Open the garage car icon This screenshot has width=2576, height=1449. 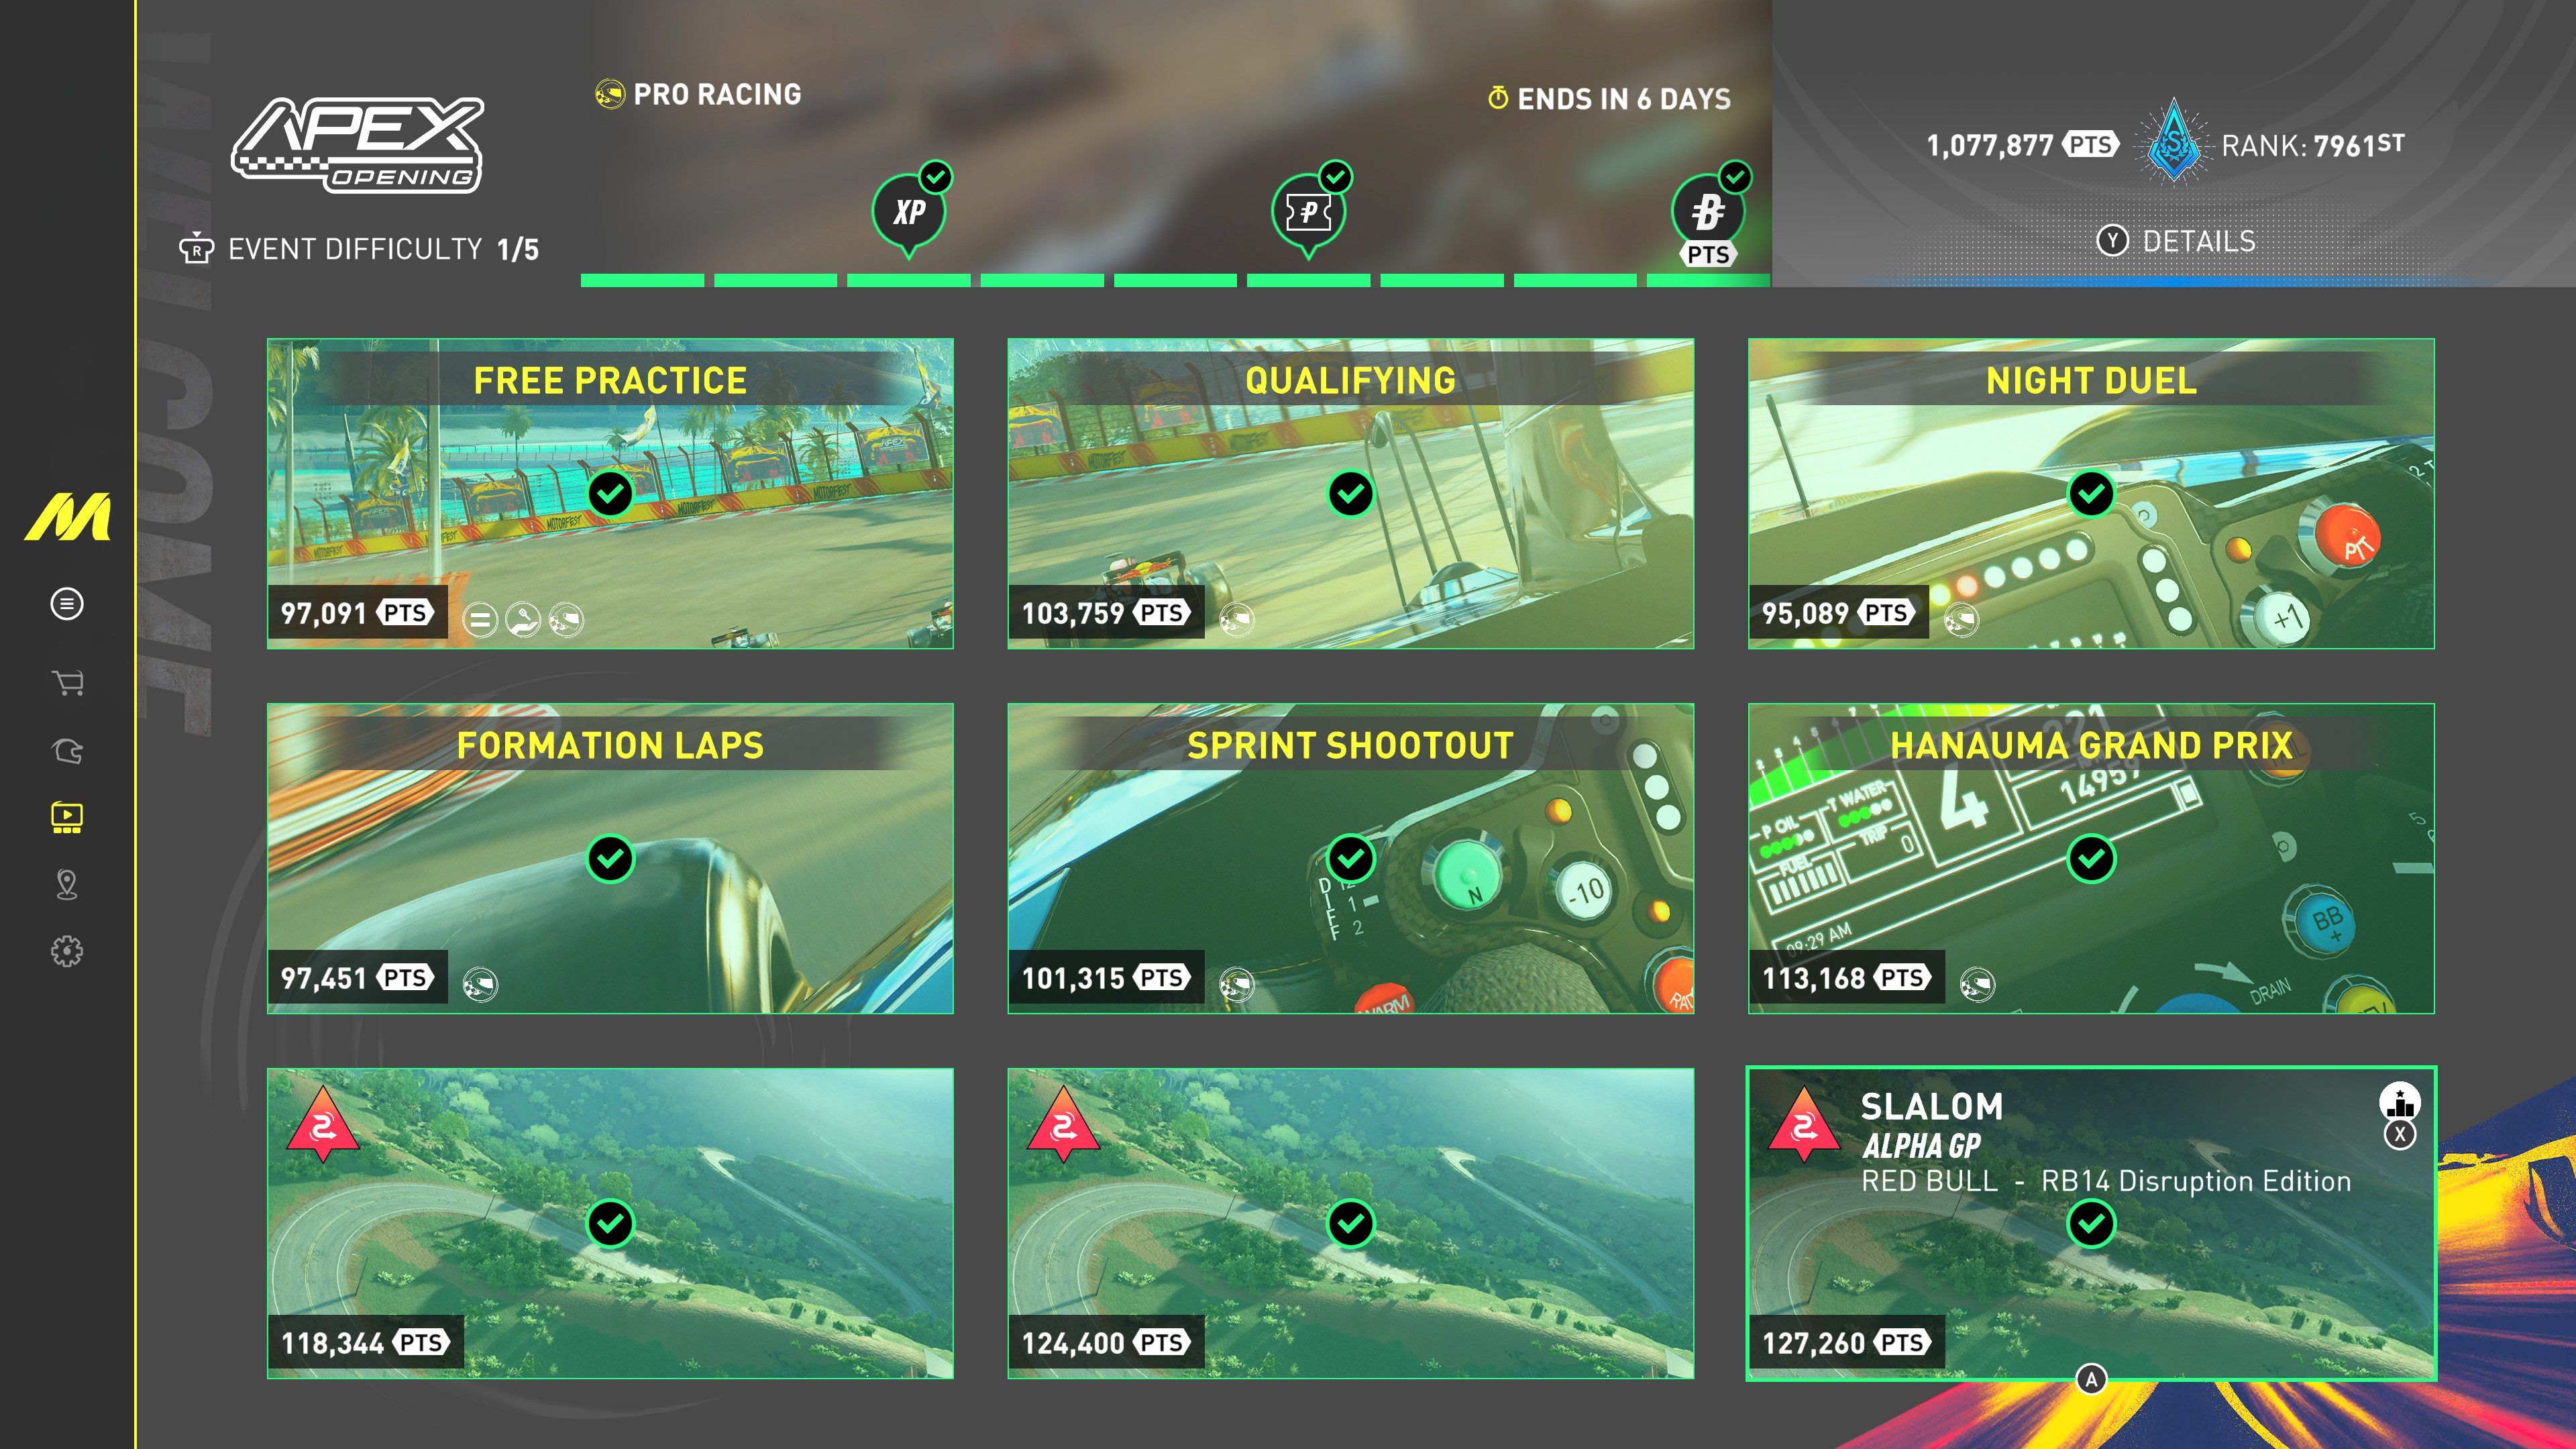[x=67, y=751]
